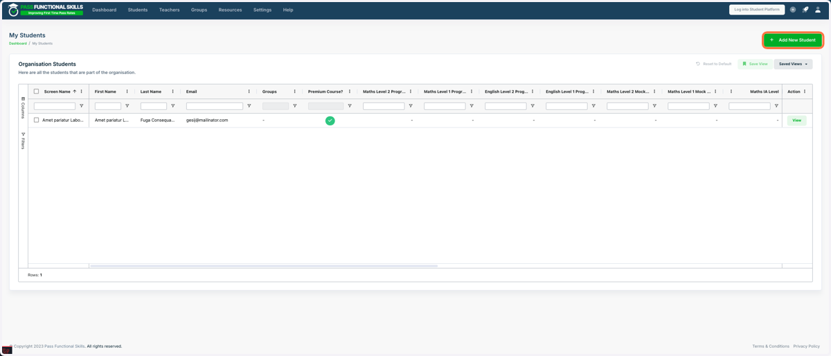Open the Columns side panel

point(23,107)
